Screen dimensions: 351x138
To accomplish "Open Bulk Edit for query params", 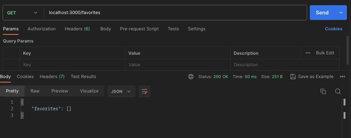I will [325, 53].
